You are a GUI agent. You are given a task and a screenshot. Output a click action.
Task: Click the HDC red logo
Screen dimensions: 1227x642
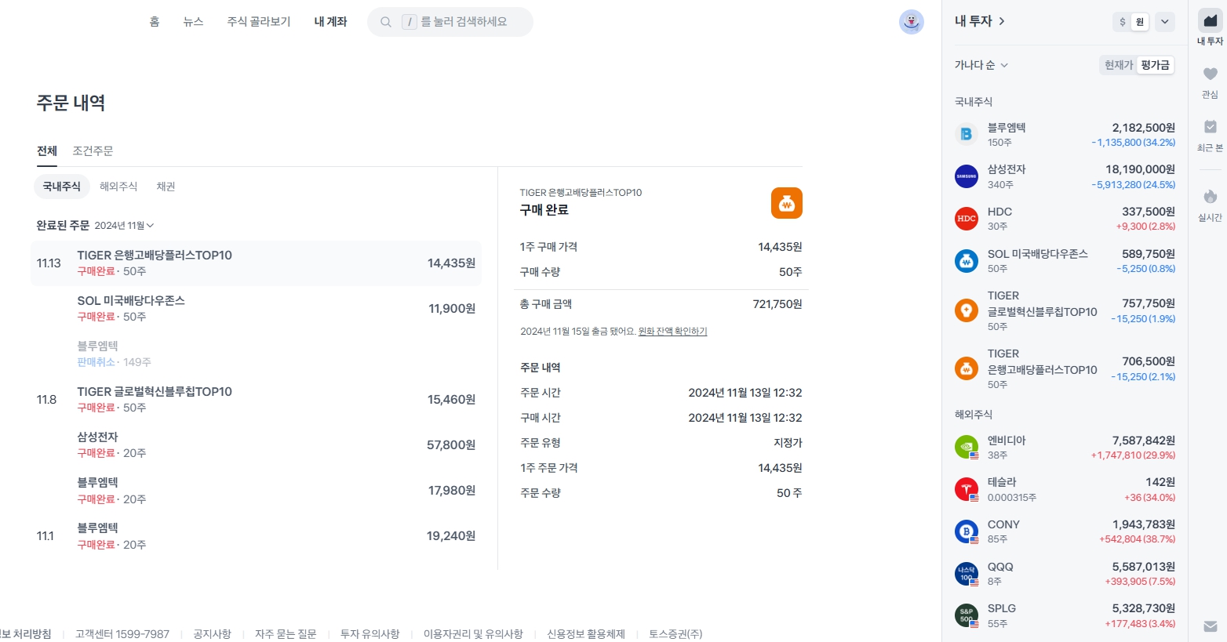[x=967, y=219]
